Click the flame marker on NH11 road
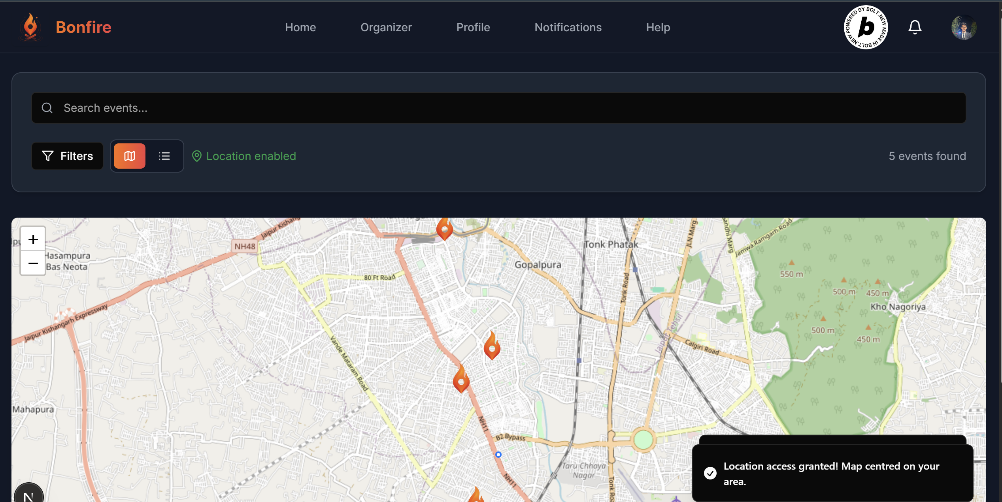Screen dimensions: 1002x502 [x=461, y=379]
